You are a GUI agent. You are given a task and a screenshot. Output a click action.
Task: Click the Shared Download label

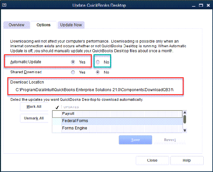coord(26,72)
